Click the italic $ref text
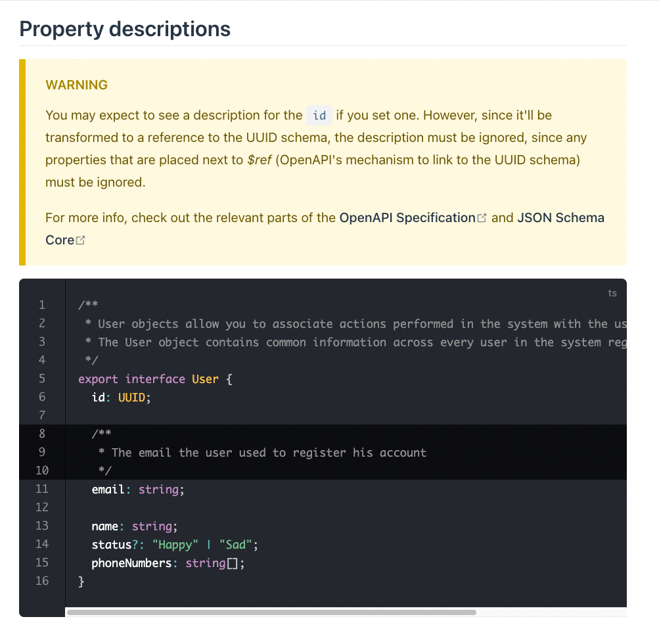This screenshot has height=642, width=659. [260, 160]
